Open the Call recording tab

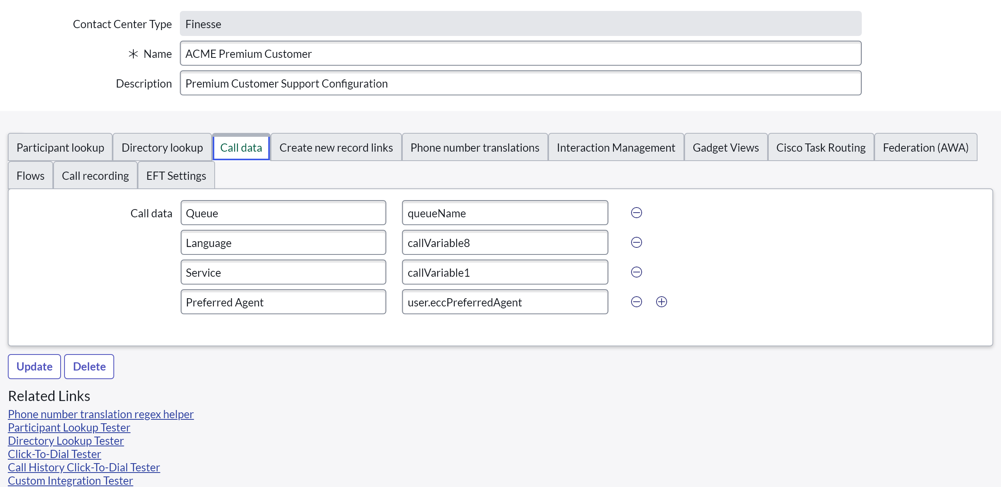tap(95, 175)
